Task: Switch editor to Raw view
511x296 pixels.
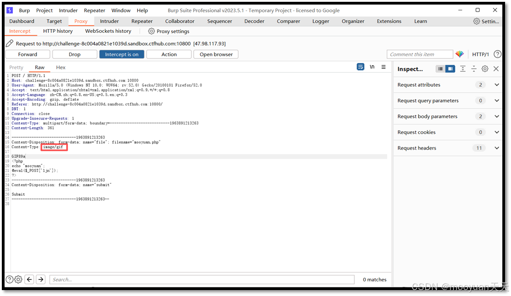Action: point(40,68)
